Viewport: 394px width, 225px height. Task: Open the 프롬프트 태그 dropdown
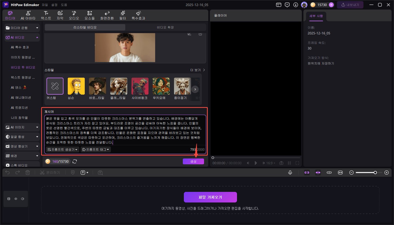coord(96,149)
